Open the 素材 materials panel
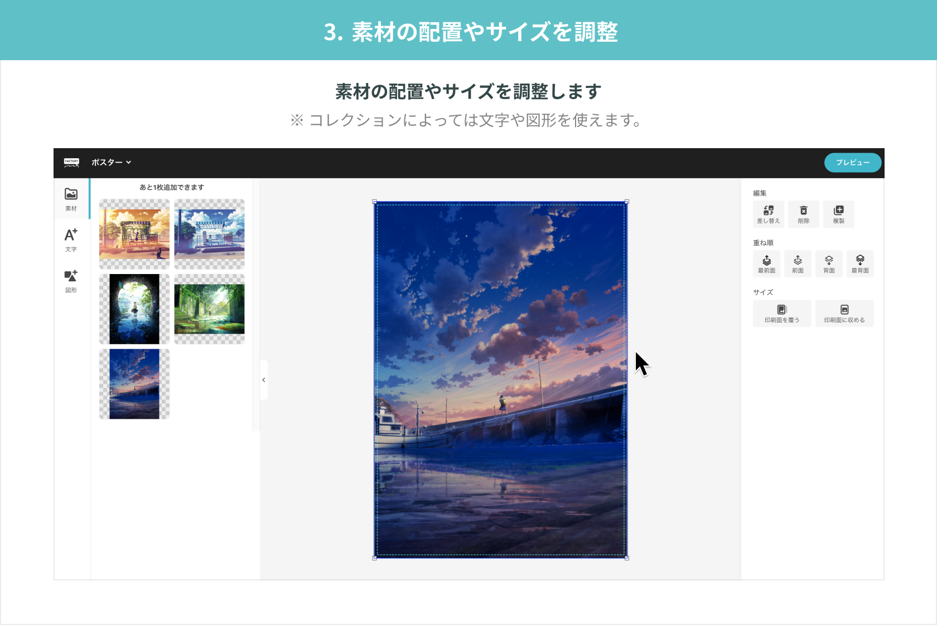This screenshot has width=937, height=625. [71, 199]
